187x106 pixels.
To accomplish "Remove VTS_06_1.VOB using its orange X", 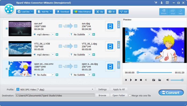I will (119, 43).
